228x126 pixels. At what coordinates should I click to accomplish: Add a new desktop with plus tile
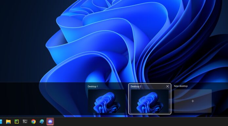click(193, 101)
